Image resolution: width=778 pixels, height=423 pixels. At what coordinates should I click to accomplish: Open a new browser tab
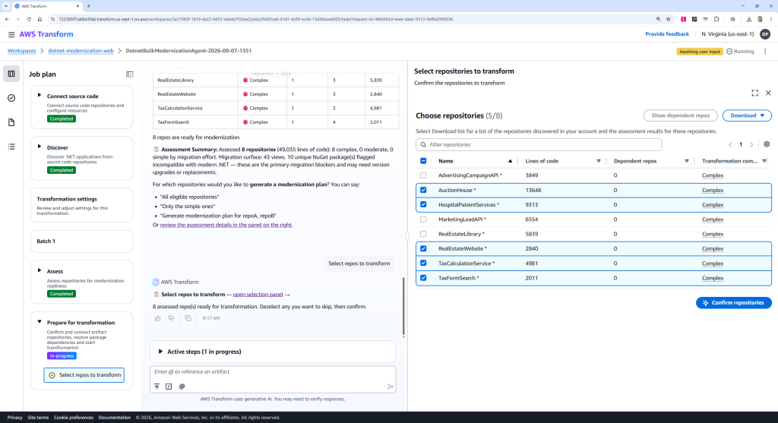pos(89,6)
